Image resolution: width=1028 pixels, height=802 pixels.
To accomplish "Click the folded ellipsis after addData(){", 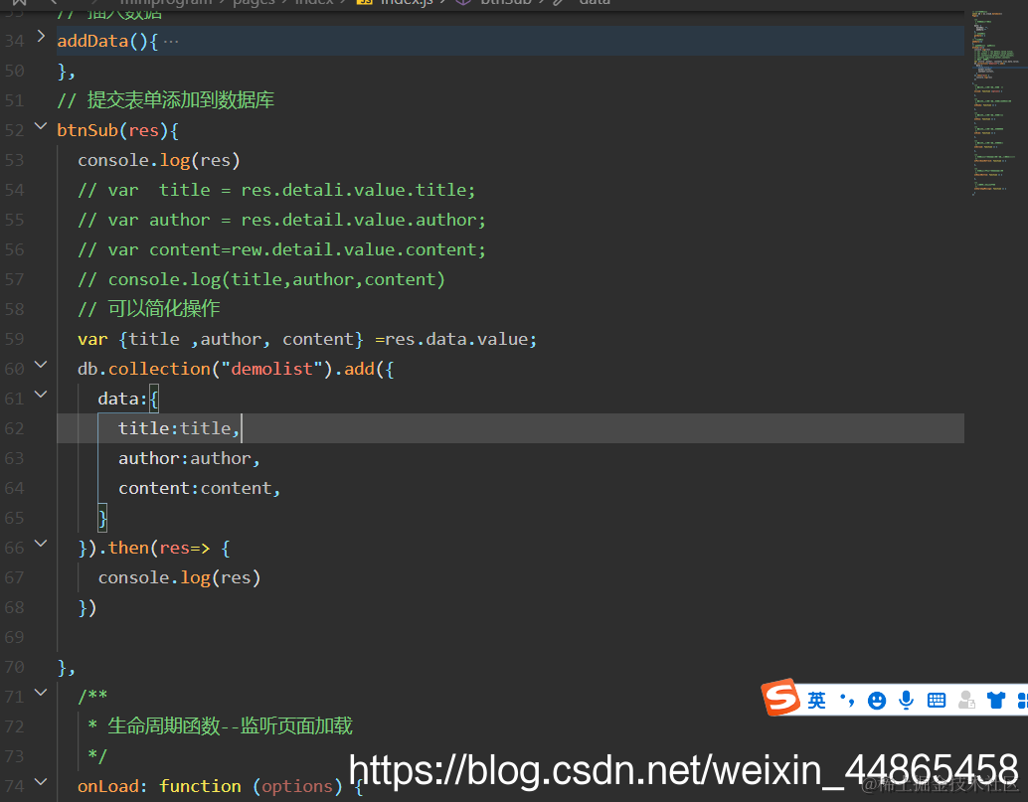I will [171, 42].
